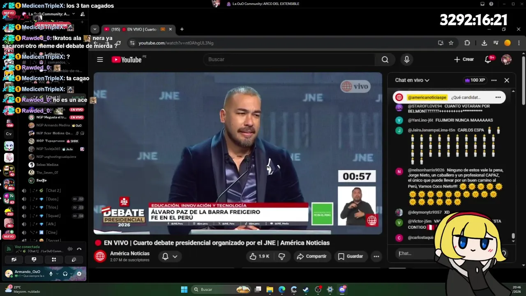The height and width of the screenshot is (296, 526).
Task: Disconnect from voice call in Discord
Action: click(x=79, y=249)
